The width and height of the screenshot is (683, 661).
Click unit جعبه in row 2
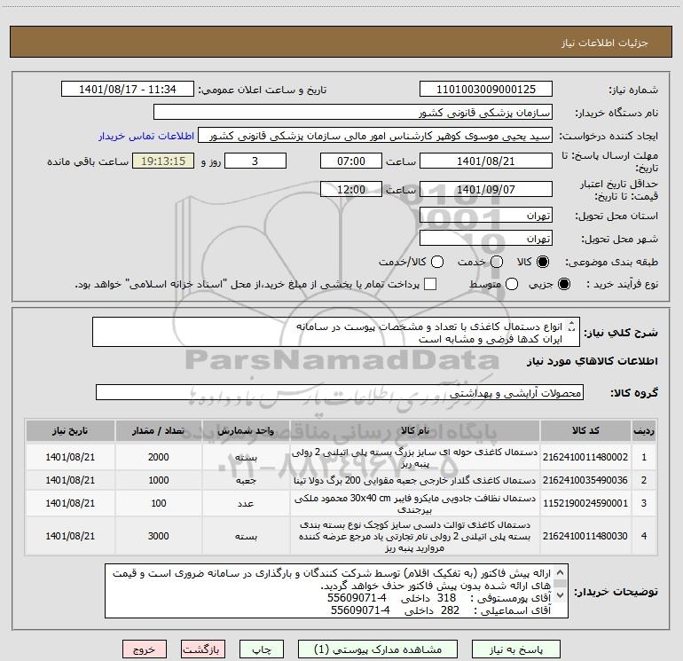(x=246, y=480)
